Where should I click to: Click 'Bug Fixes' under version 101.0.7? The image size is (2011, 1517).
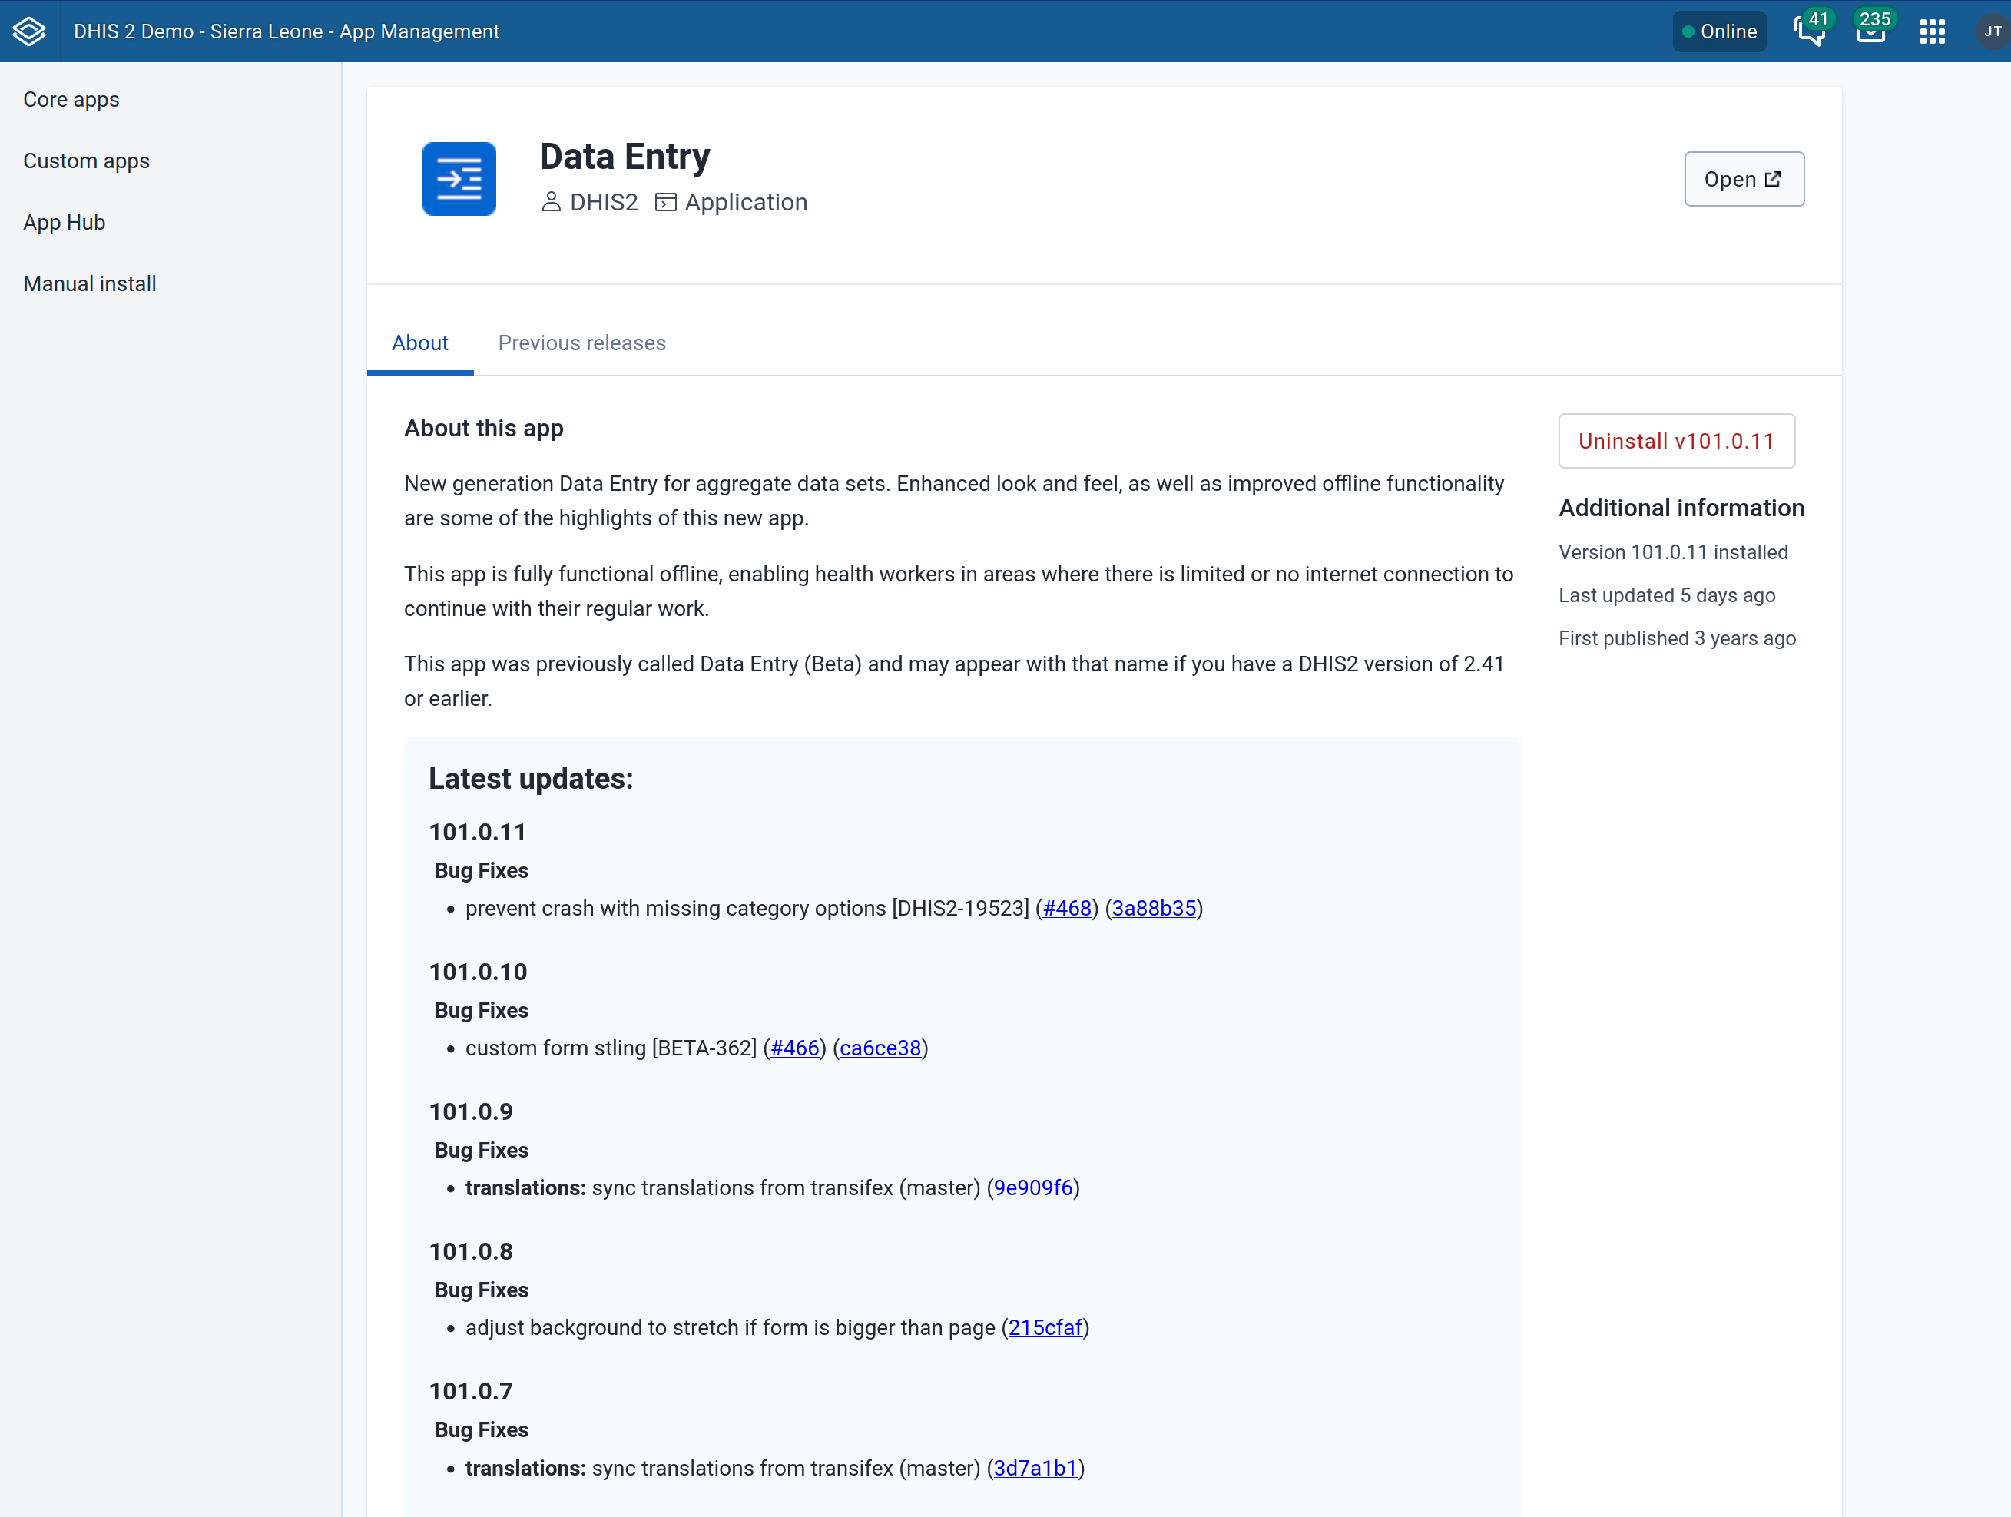[x=481, y=1429]
